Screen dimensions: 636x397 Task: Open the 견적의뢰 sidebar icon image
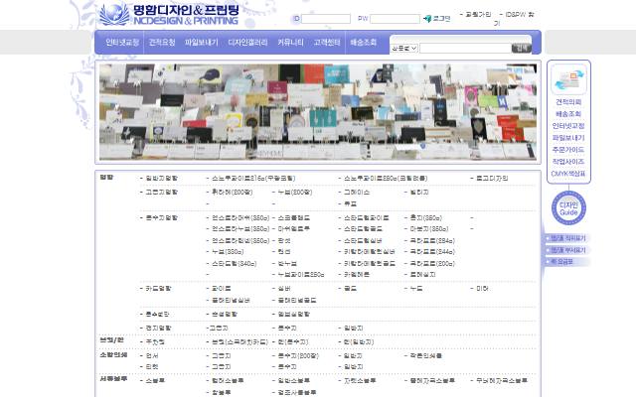pos(568,79)
